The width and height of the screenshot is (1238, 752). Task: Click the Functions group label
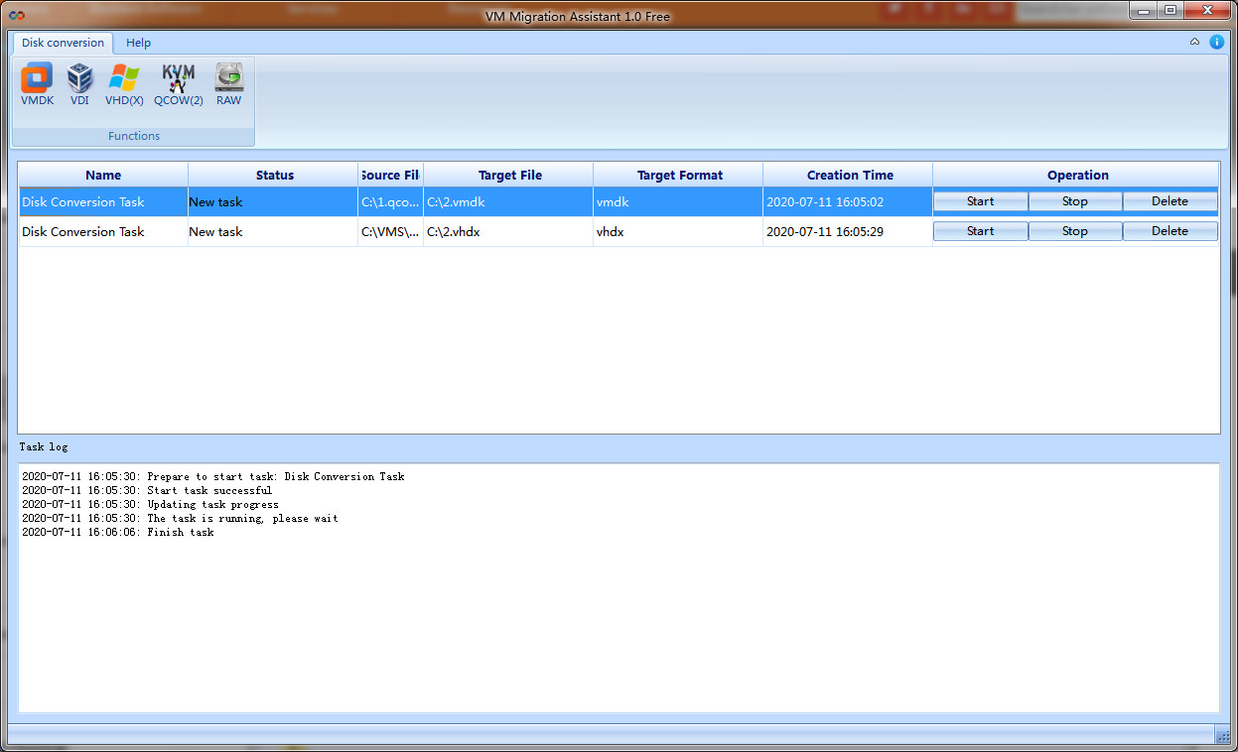click(134, 136)
